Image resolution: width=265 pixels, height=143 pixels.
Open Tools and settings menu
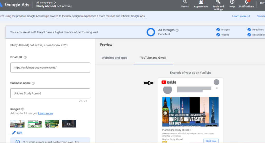click(x=218, y=2)
